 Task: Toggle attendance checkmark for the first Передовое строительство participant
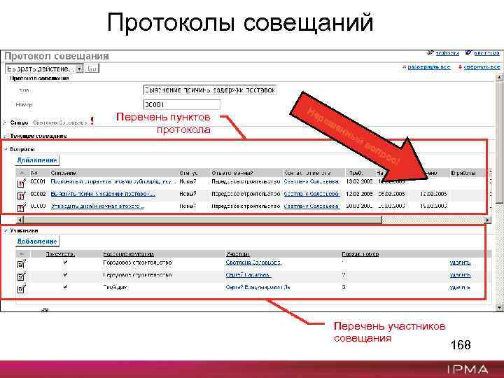pos(66,262)
